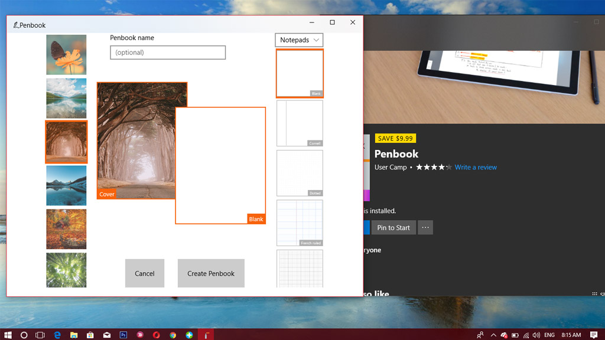This screenshot has height=340, width=605.
Task: Click the User Camp publisher name
Action: click(391, 167)
